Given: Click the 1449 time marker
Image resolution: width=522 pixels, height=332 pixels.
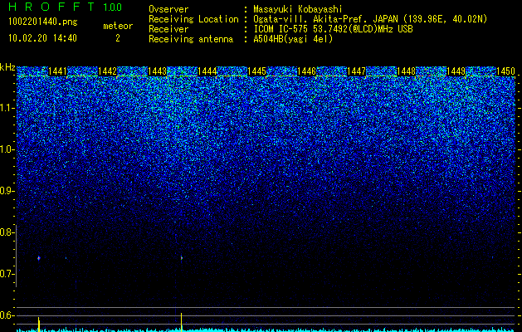Looking at the screenshot, I should click(456, 71).
